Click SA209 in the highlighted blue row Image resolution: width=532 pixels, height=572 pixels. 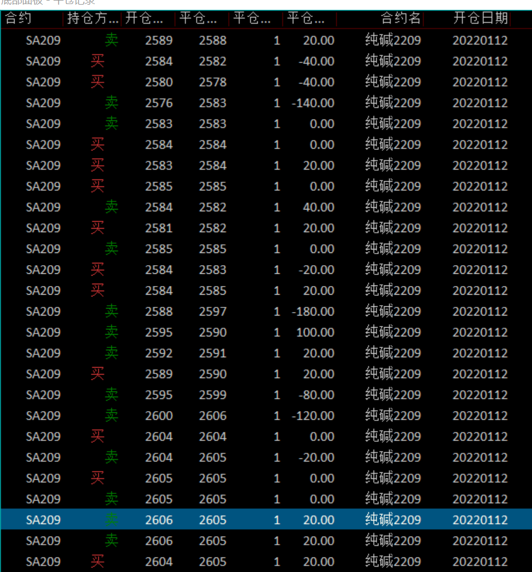(43, 520)
